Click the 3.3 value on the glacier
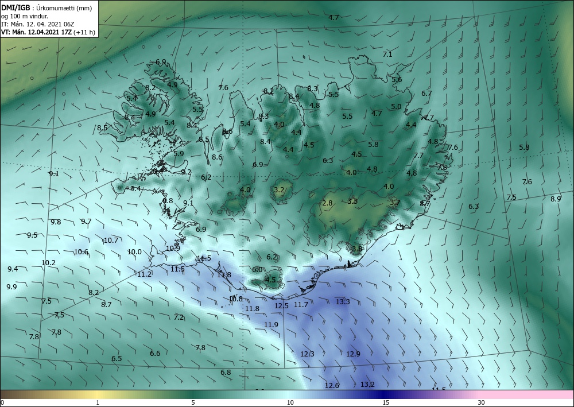 pyautogui.click(x=352, y=201)
